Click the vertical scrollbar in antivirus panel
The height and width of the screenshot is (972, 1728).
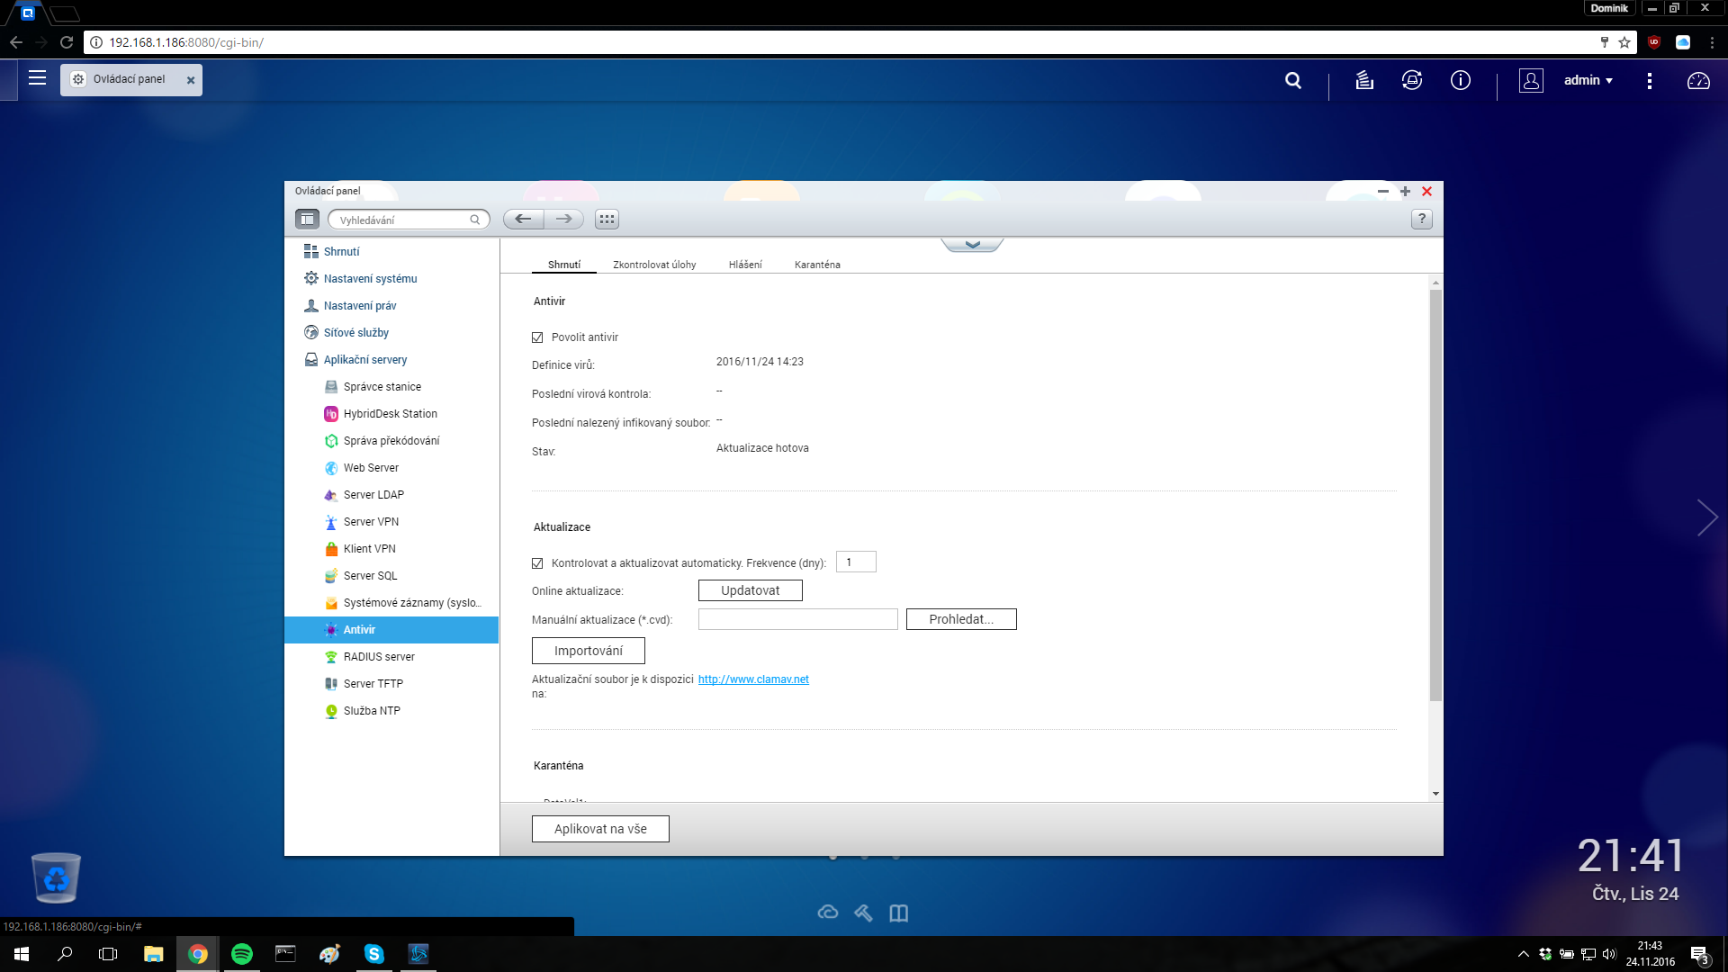tap(1435, 495)
